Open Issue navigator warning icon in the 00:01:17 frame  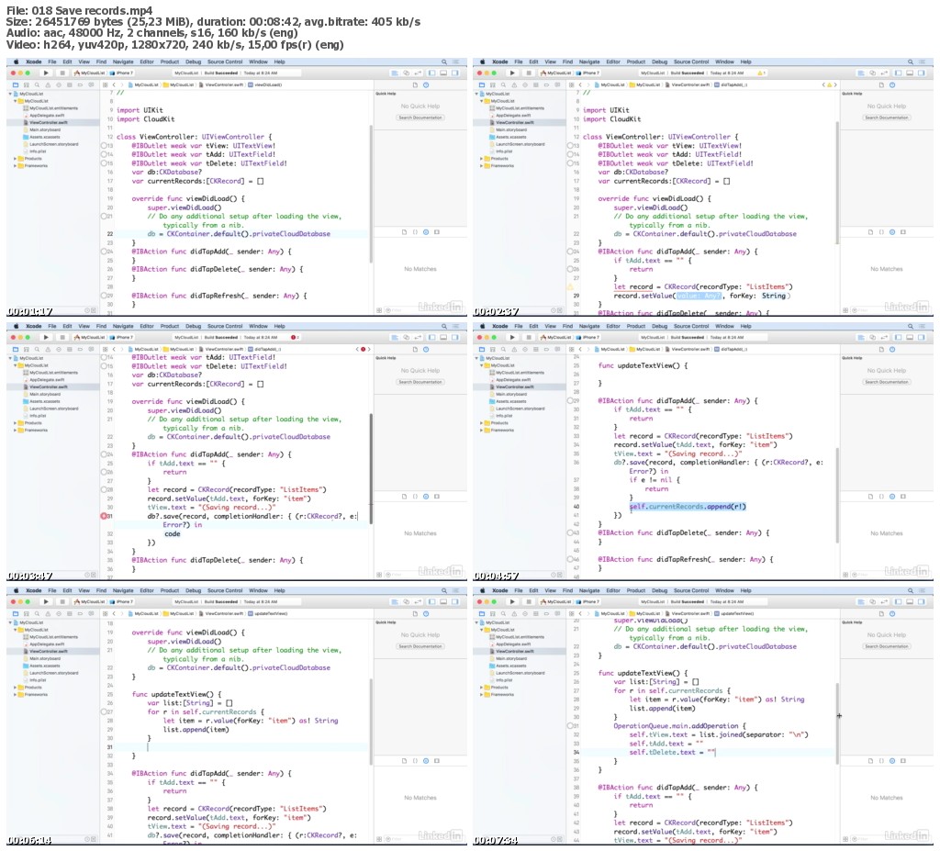click(x=48, y=85)
